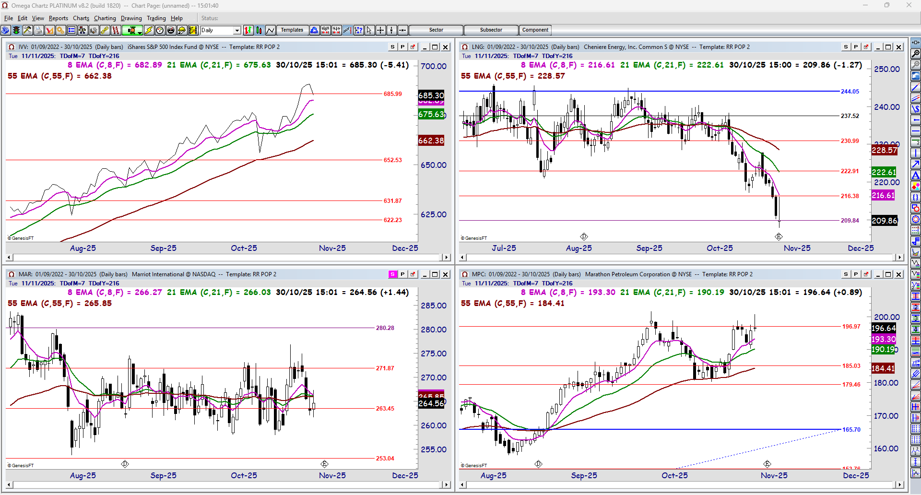Switch to candlestick chart style
Image resolution: width=921 pixels, height=495 pixels.
259,30
